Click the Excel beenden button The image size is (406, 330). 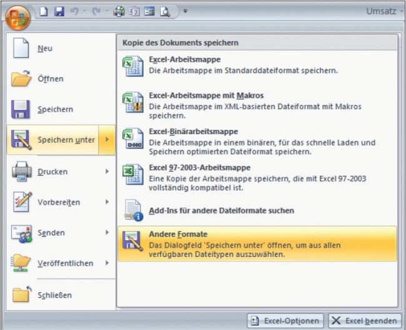click(x=364, y=321)
